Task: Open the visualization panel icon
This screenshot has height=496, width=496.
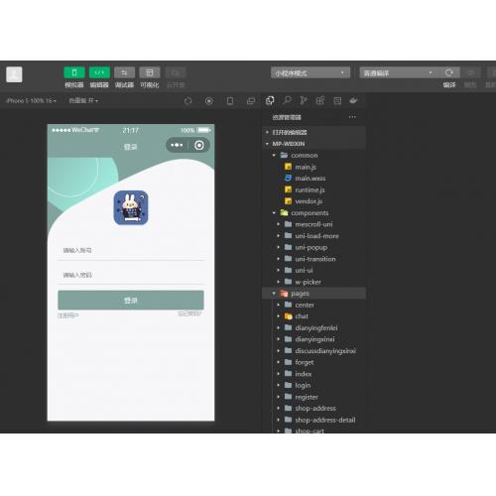Action: coord(150,72)
